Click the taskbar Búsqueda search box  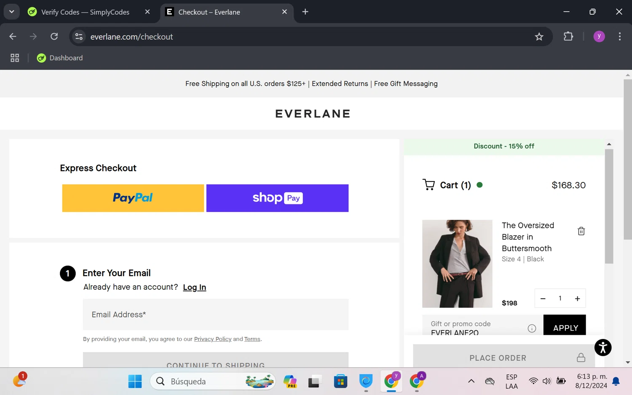tap(213, 382)
